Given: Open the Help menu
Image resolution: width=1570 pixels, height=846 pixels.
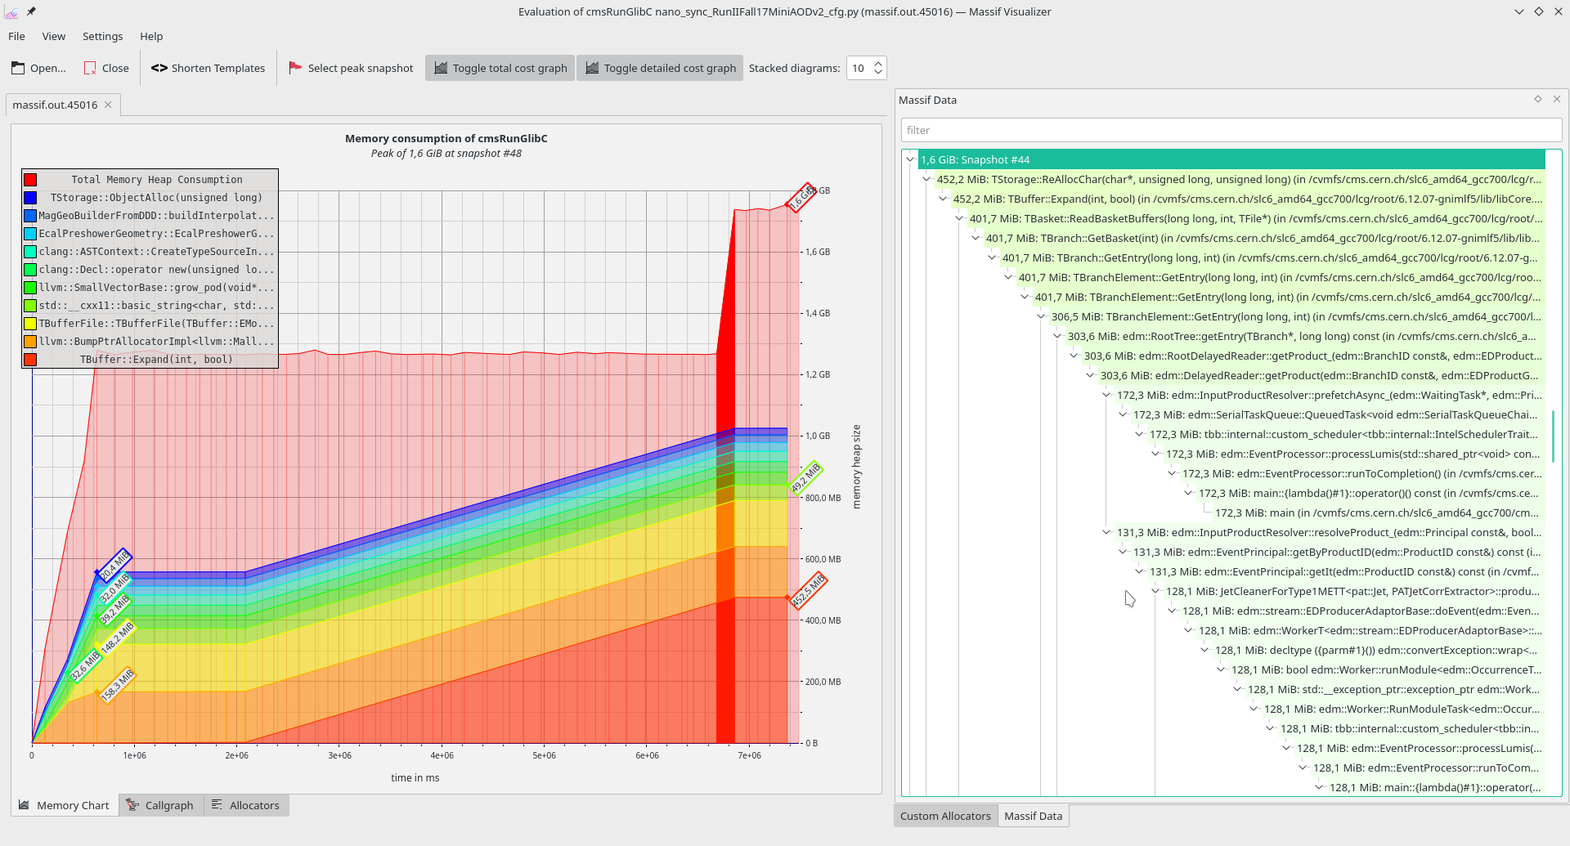Looking at the screenshot, I should point(151,36).
